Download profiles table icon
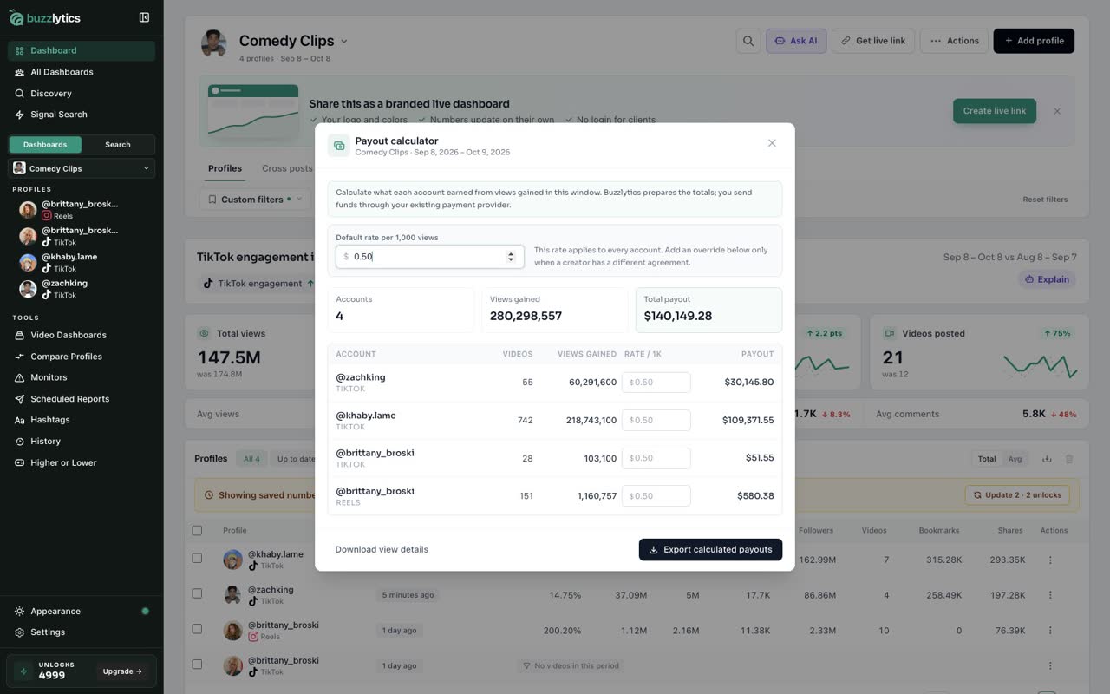The height and width of the screenshot is (694, 1110). click(x=1047, y=459)
